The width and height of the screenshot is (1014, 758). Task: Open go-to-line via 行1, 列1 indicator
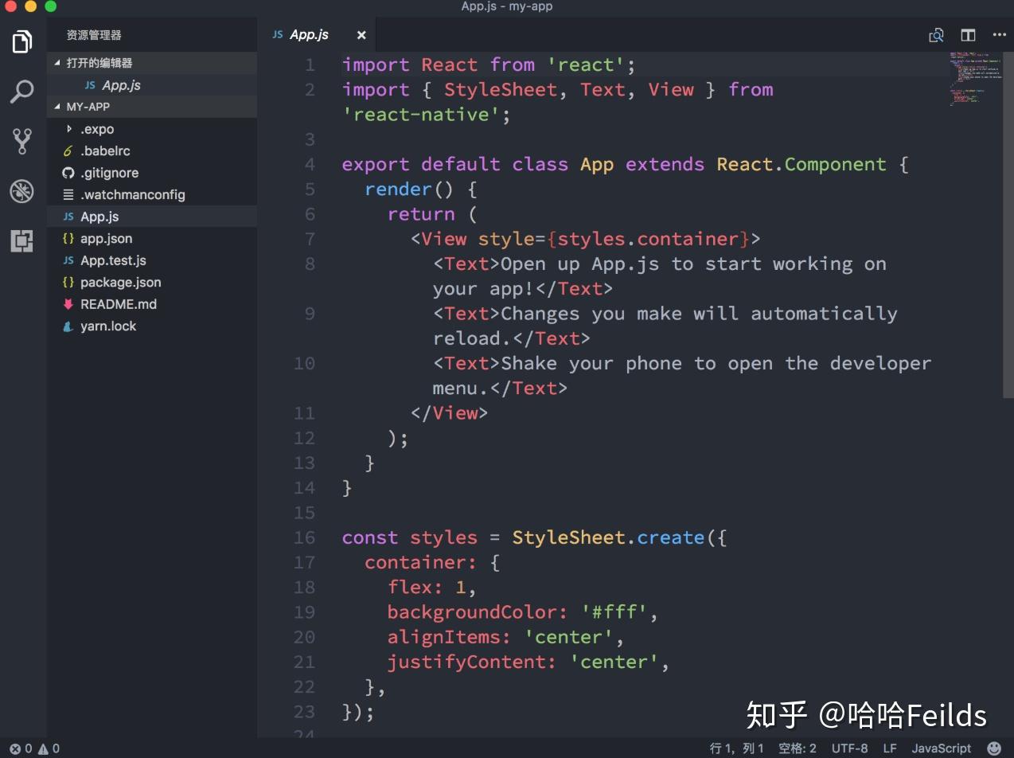click(735, 748)
